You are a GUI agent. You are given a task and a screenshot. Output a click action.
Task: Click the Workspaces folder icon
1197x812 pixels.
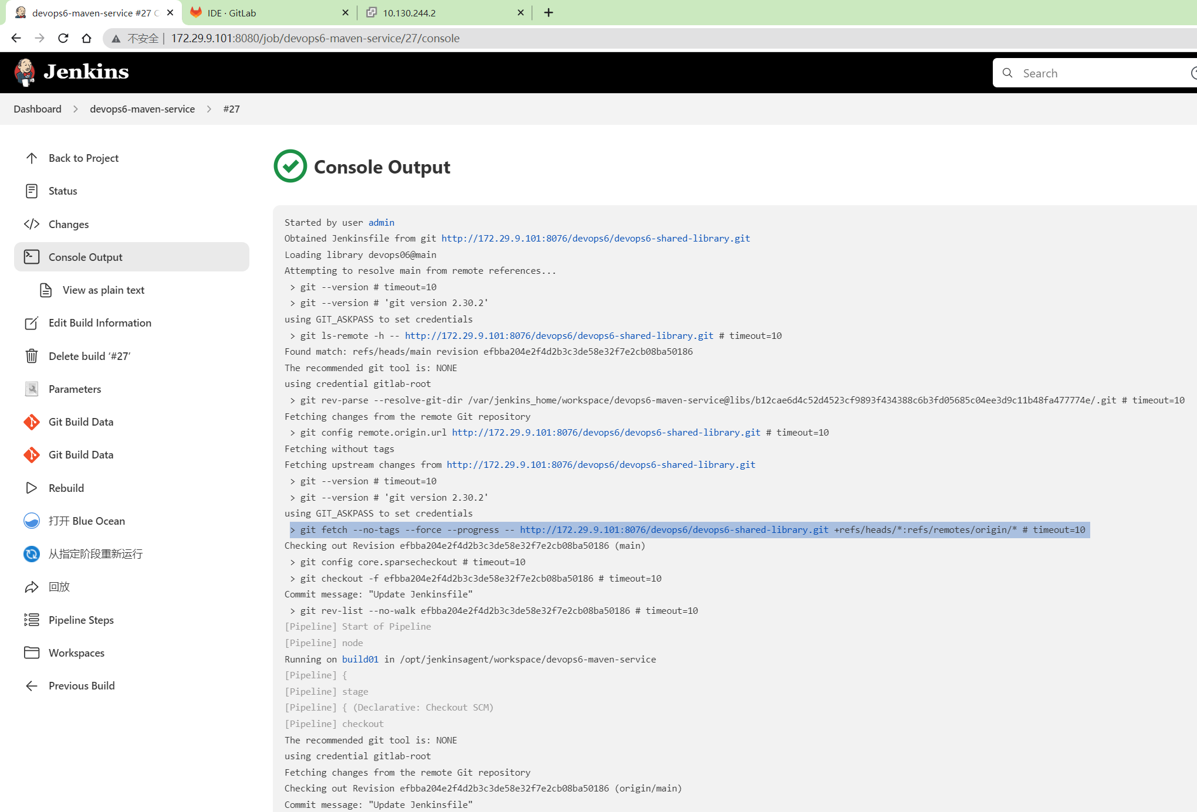[x=32, y=653]
